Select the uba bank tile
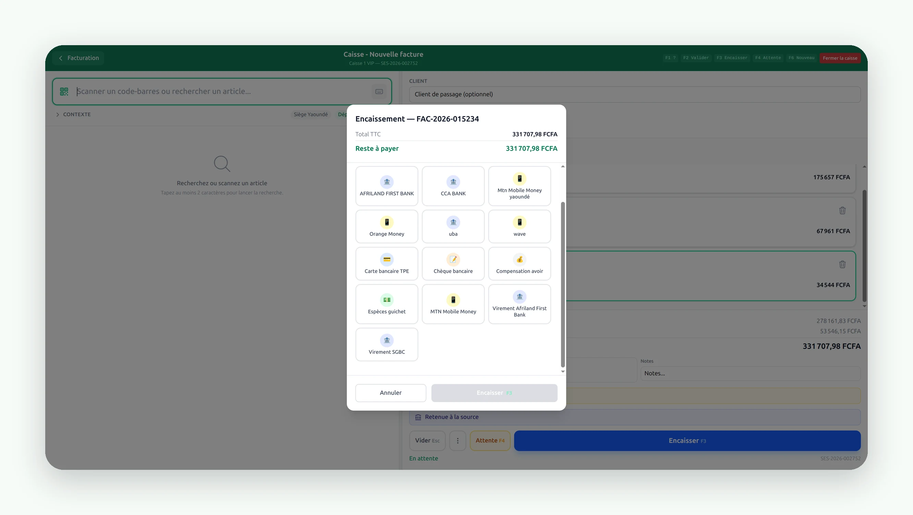 (x=453, y=227)
